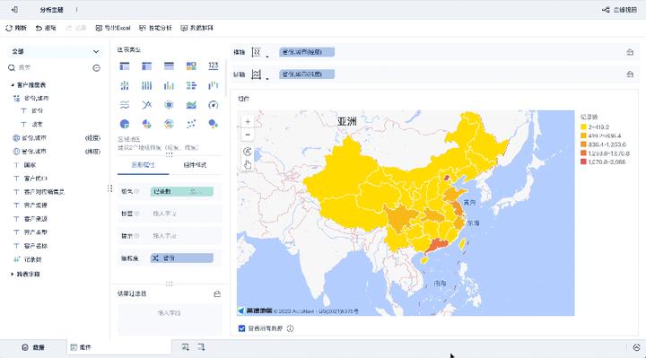This screenshot has height=358, width=646.
Task: Switch to the 数据 bottom tab
Action: (33, 348)
